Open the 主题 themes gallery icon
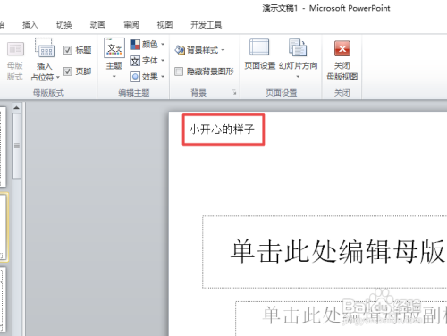The width and height of the screenshot is (447, 336). point(114,47)
